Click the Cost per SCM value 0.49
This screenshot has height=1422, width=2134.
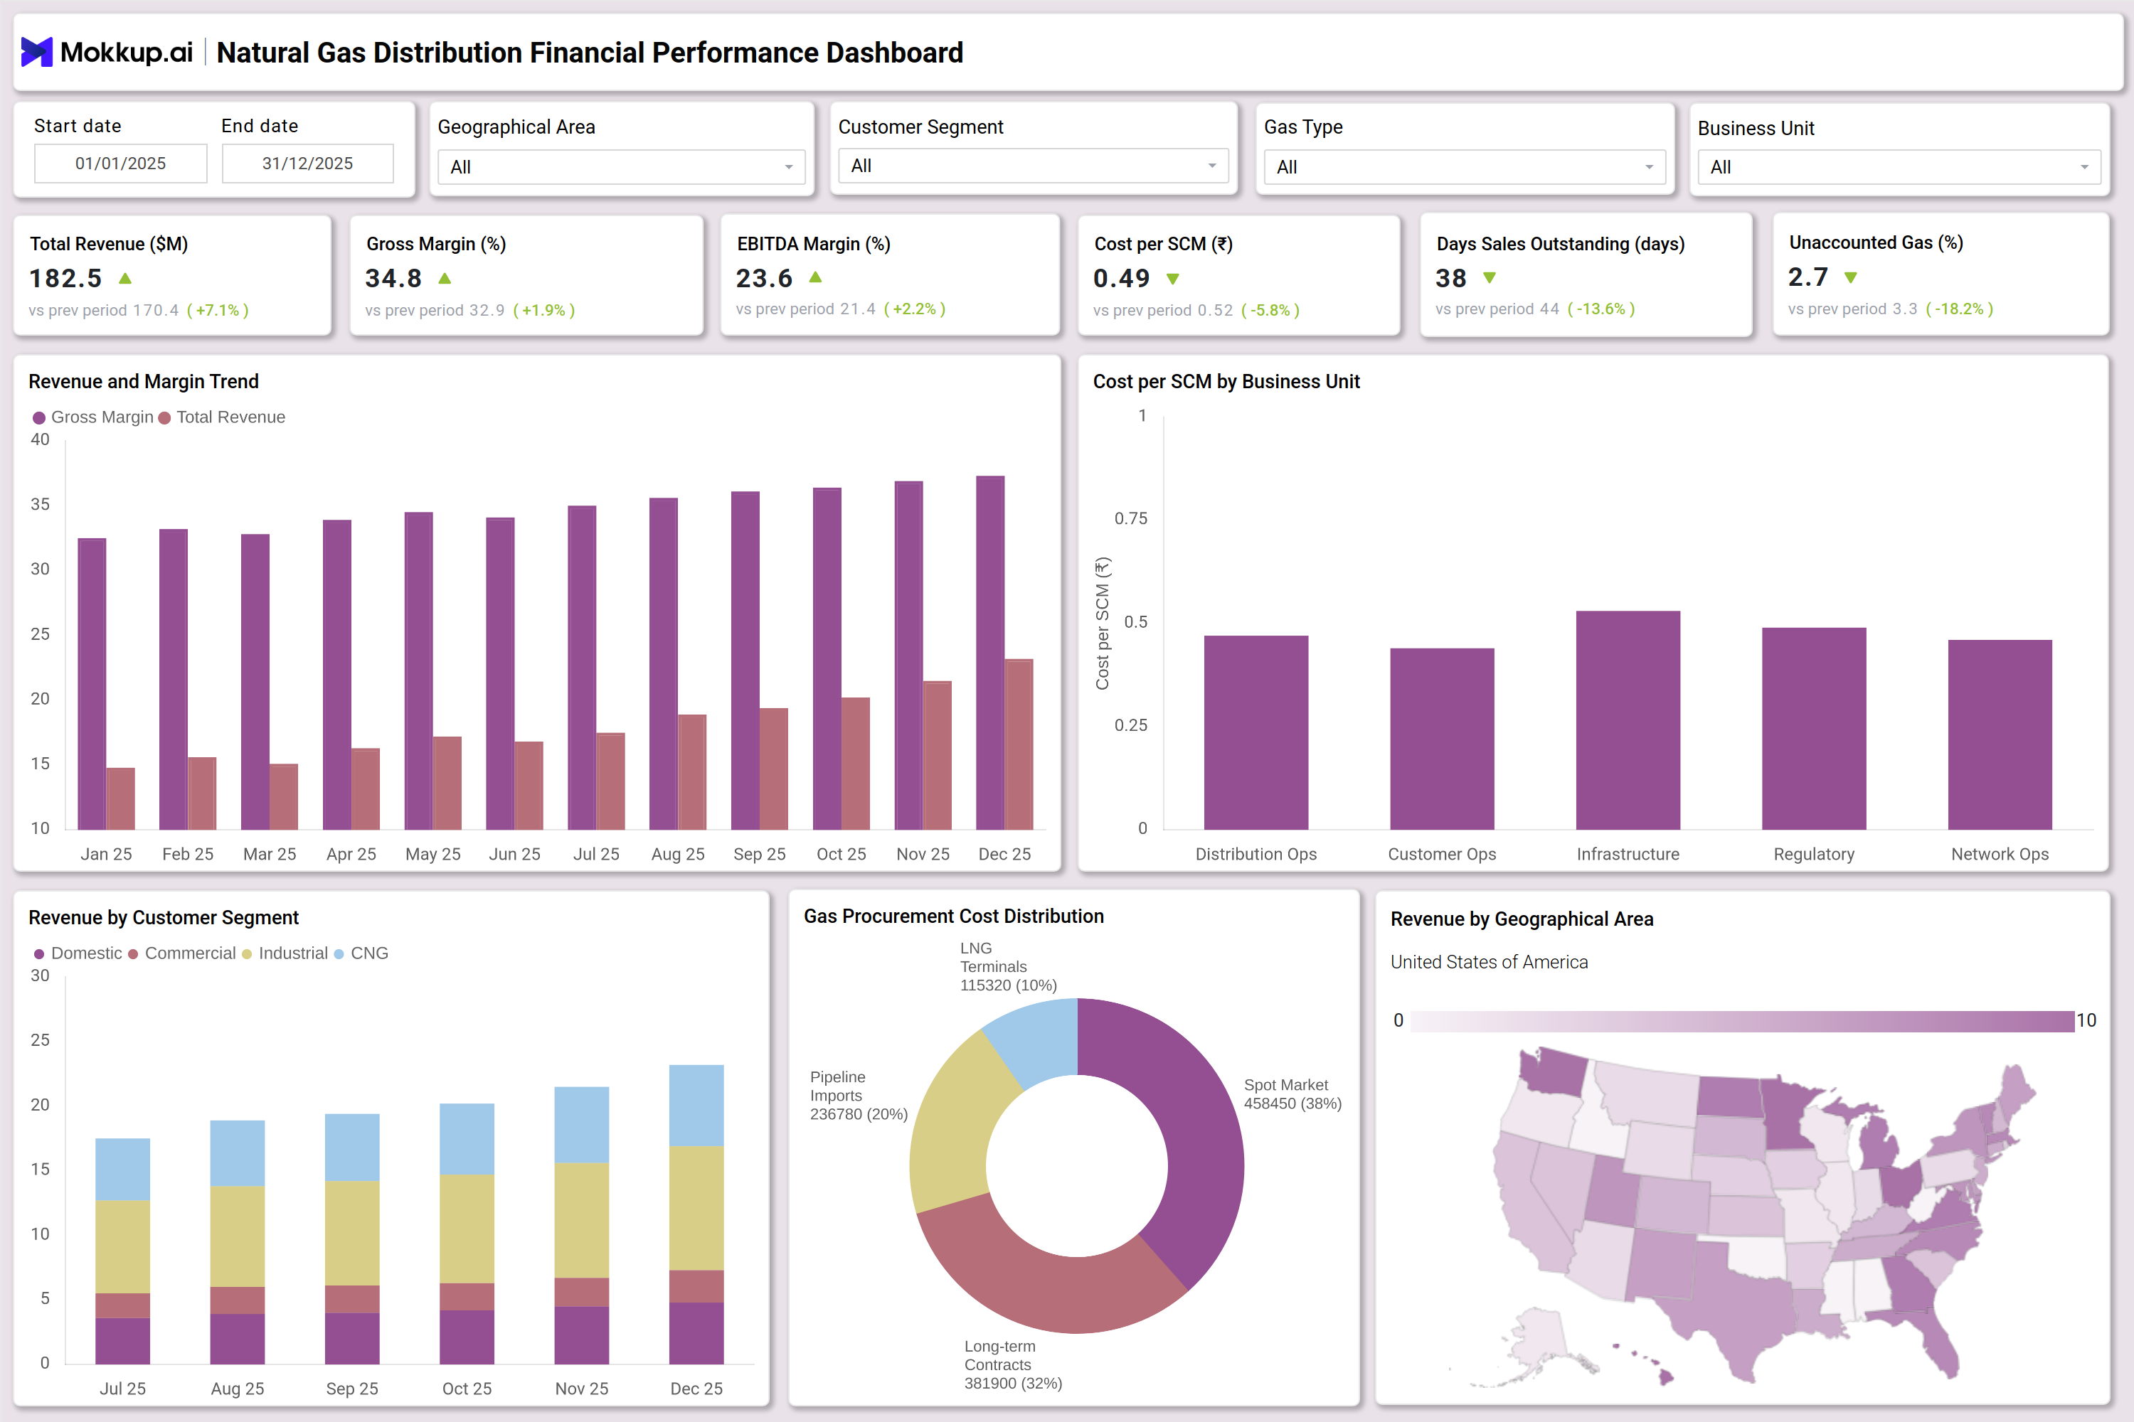tap(1122, 279)
